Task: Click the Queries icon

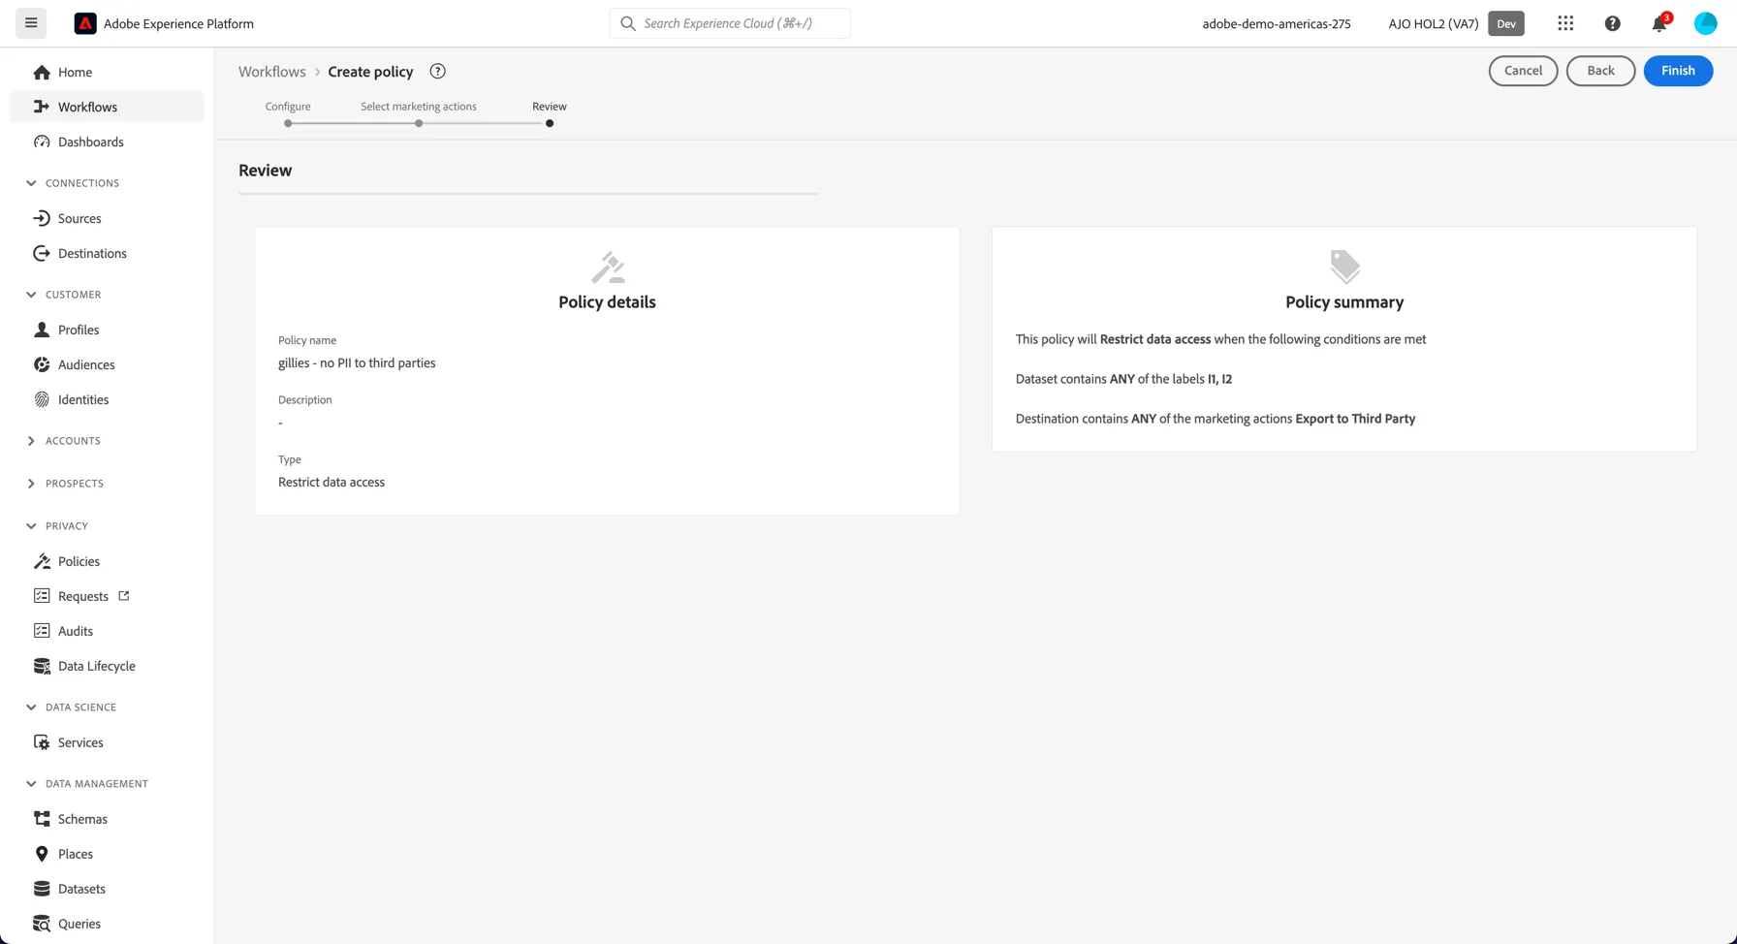Action: click(42, 924)
